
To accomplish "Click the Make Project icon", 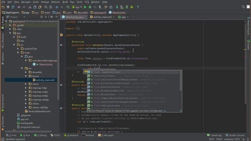I will 68,7.
